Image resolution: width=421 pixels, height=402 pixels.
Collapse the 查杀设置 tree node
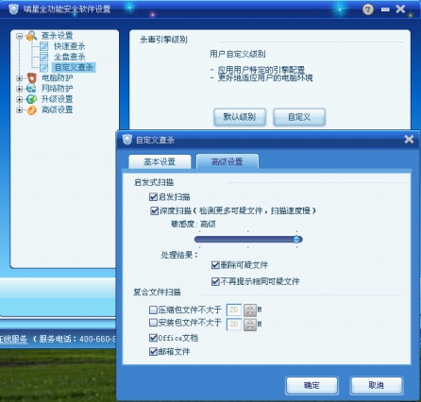(x=20, y=36)
